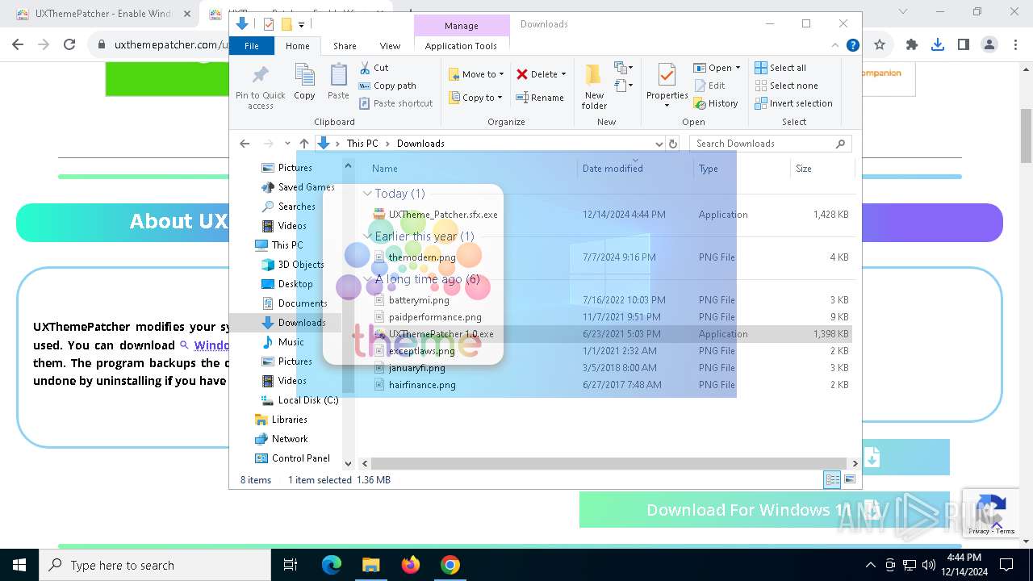
Task: Click Select all in ribbon
Action: [x=780, y=68]
